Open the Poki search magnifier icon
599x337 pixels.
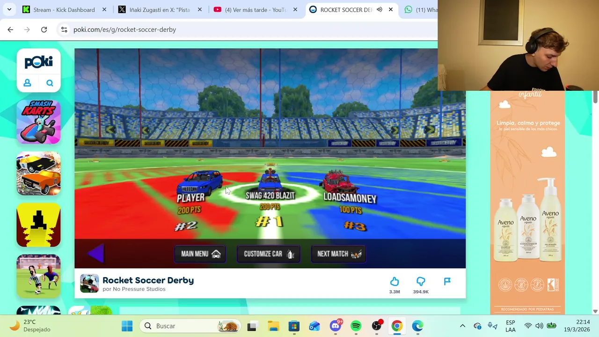(50, 83)
